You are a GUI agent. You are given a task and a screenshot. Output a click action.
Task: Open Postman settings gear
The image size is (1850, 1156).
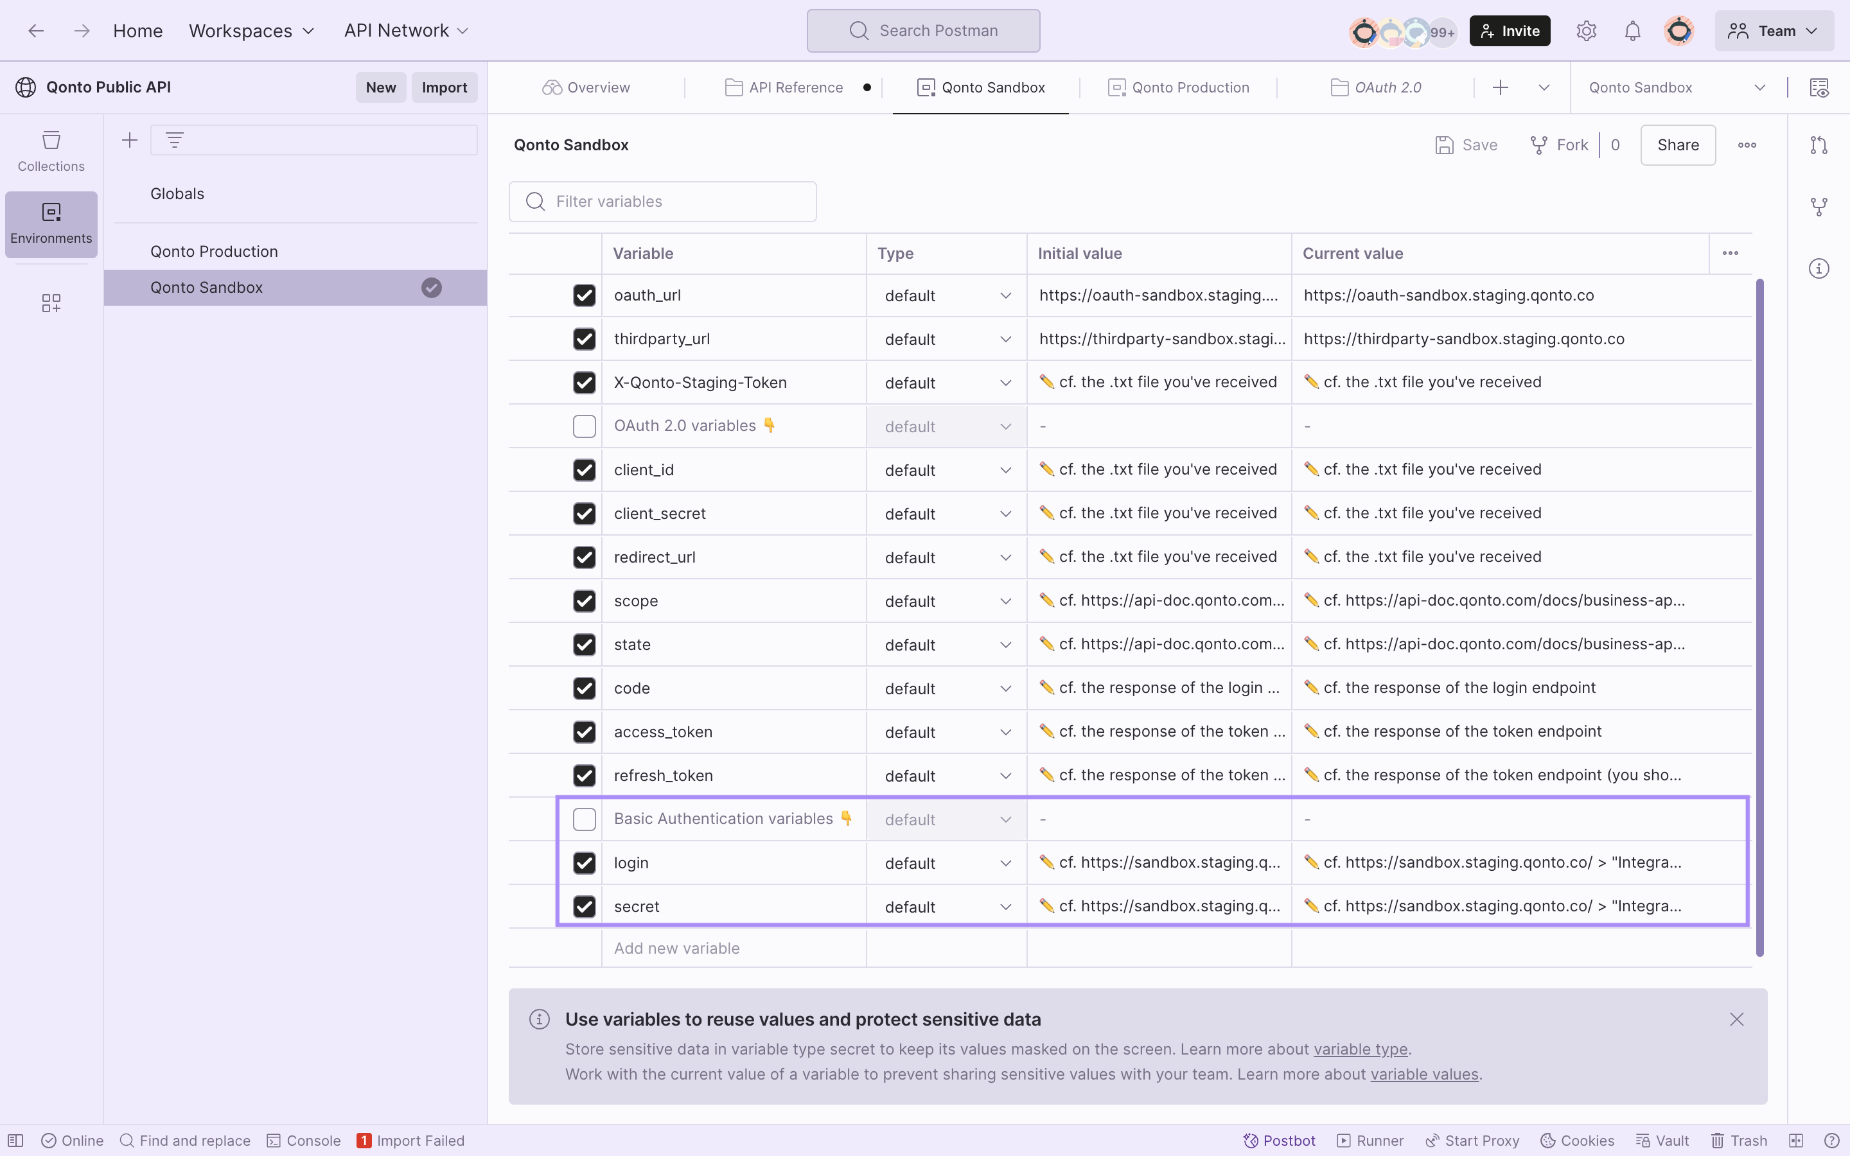pyautogui.click(x=1586, y=31)
